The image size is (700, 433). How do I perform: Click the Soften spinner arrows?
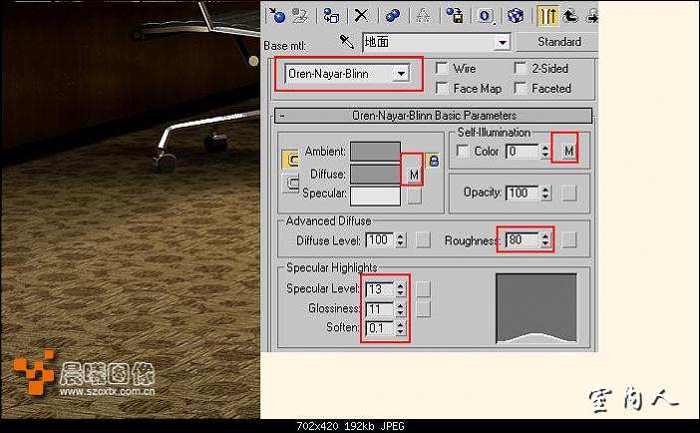point(401,328)
